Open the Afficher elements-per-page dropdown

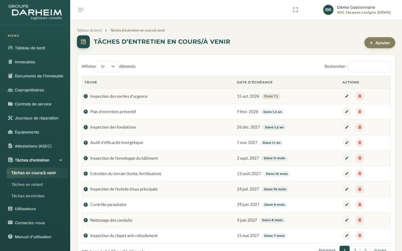(108, 67)
